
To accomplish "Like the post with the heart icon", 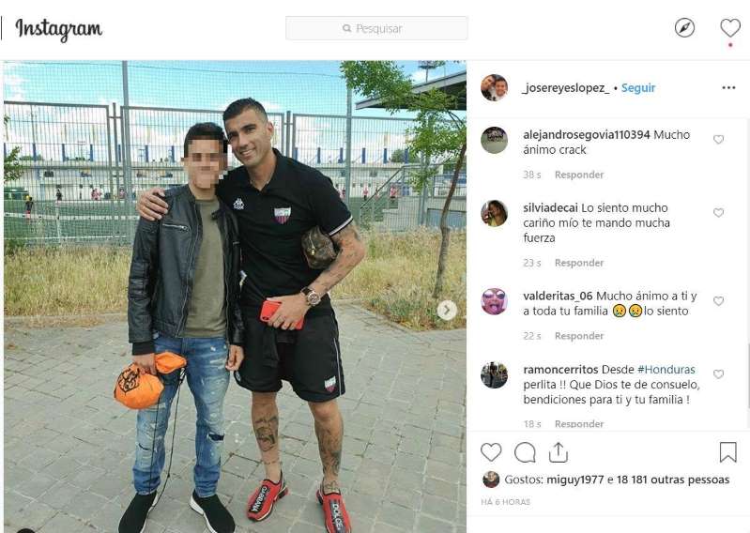I will [x=491, y=452].
